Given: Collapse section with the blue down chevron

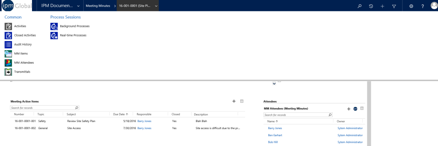Looking at the screenshot, I should pyautogui.click(x=274, y=84).
